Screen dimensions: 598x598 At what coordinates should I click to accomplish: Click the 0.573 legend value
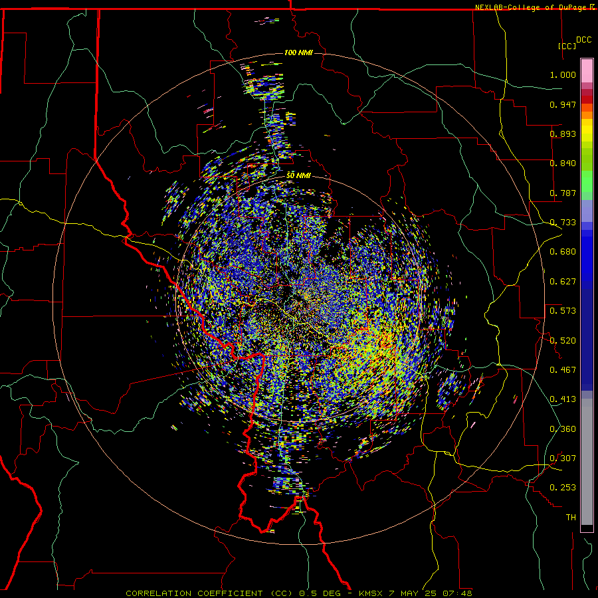point(563,311)
